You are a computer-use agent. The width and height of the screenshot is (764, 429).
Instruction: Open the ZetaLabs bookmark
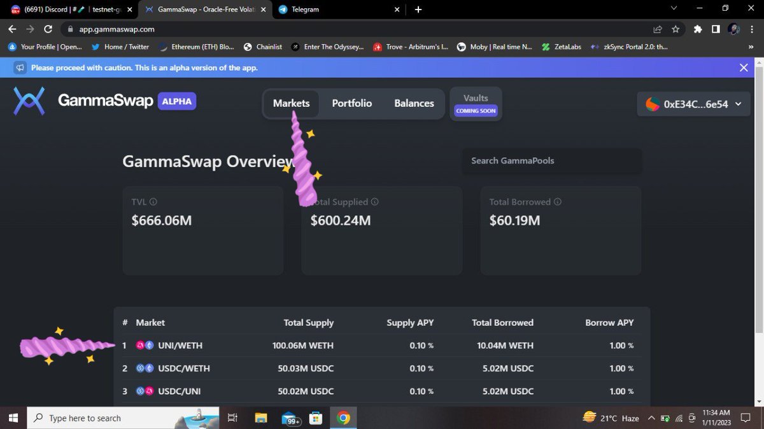coord(562,46)
